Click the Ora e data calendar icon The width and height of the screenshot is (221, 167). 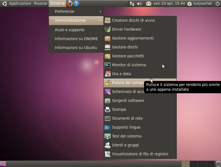coord(108,74)
